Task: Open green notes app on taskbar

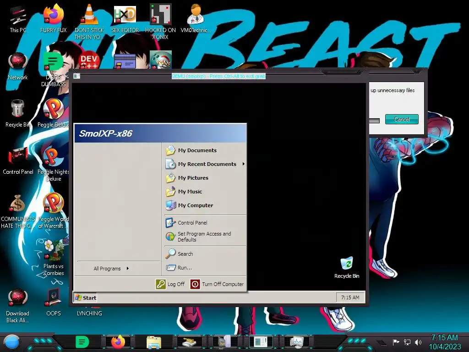Action: (x=82, y=342)
